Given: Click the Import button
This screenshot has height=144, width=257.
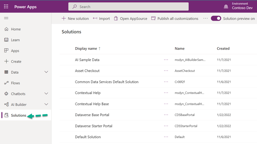Looking at the screenshot, I should (101, 18).
